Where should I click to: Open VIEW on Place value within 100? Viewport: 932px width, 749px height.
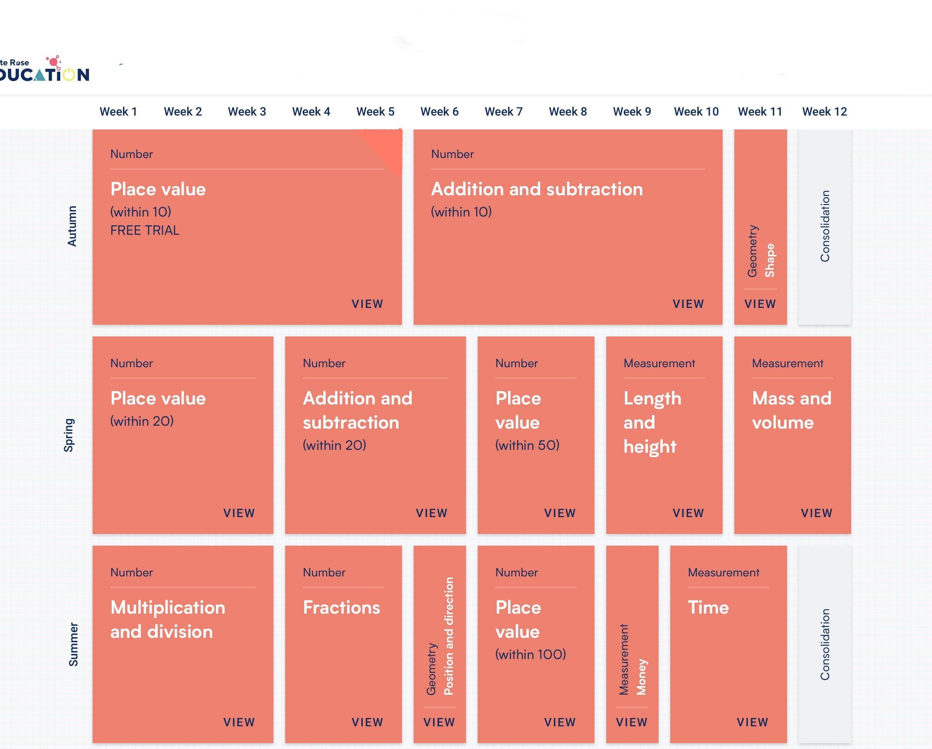(x=560, y=722)
